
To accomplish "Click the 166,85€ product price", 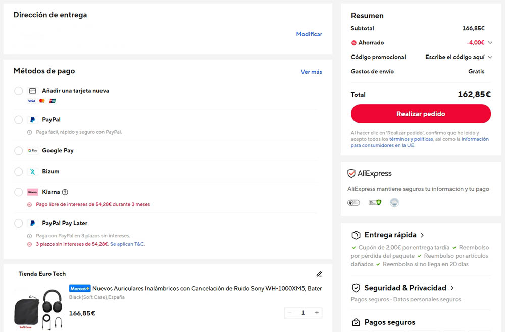I will [82, 313].
